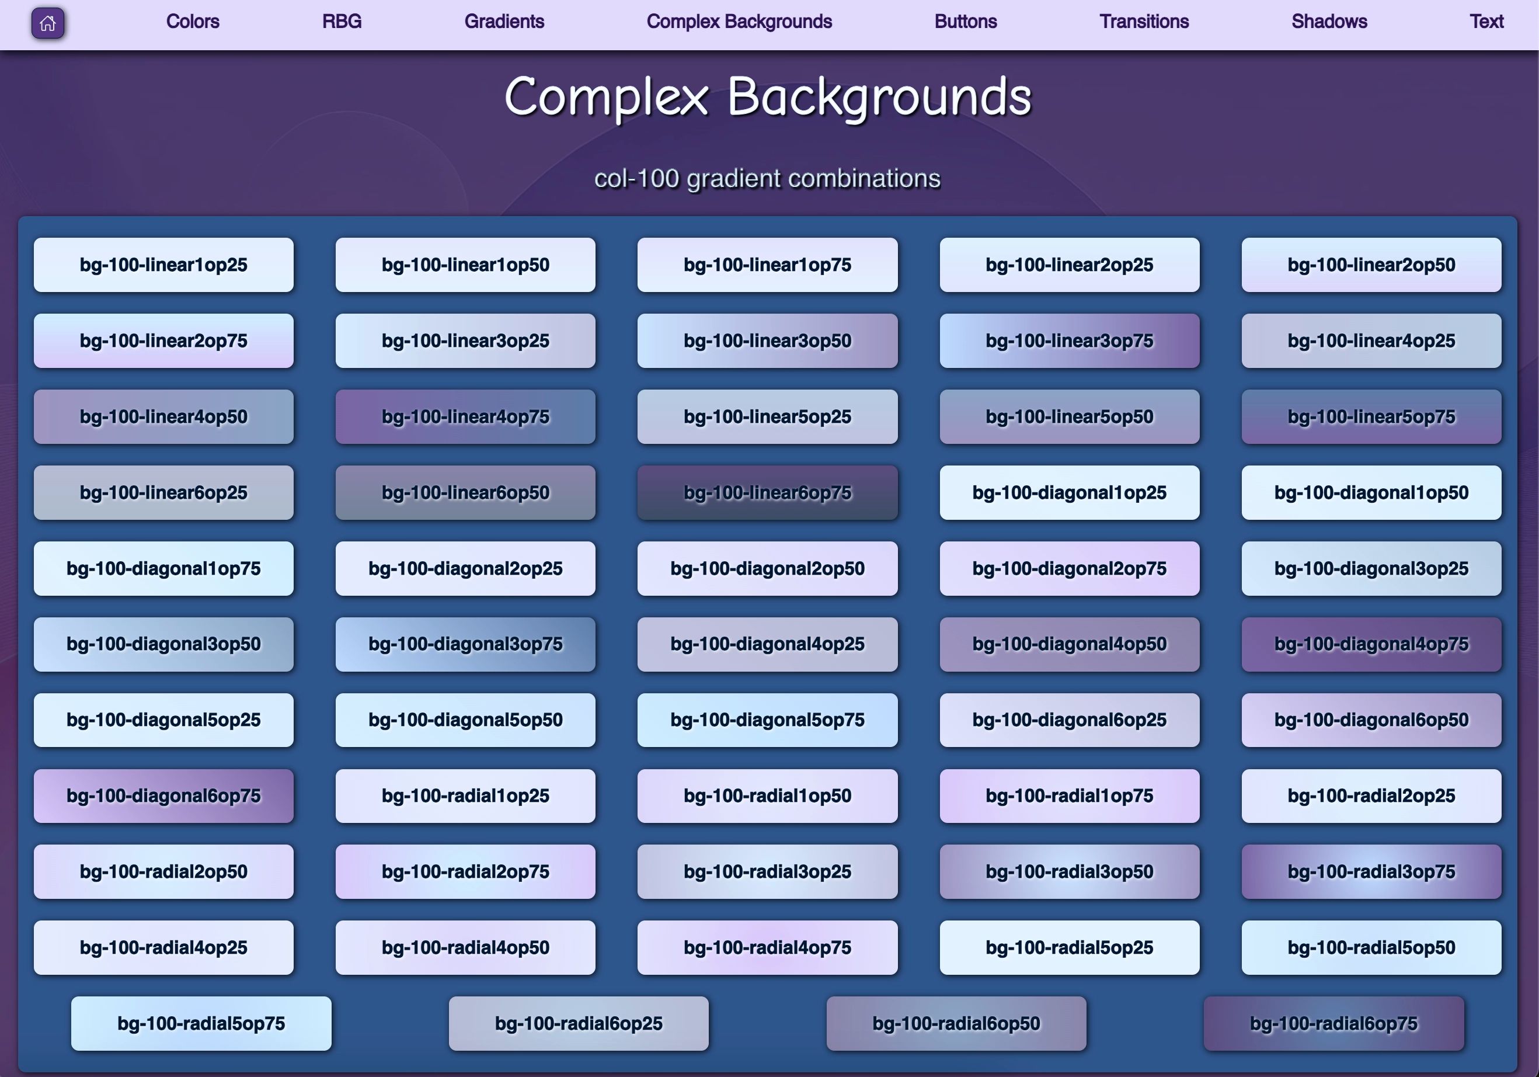Click the bg-100-radial3op75 gradient swatch
The width and height of the screenshot is (1539, 1077).
(1371, 872)
